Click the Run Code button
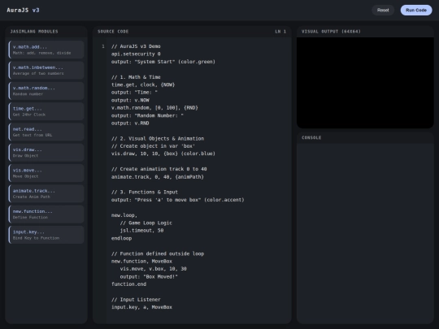The width and height of the screenshot is (439, 329). click(416, 10)
